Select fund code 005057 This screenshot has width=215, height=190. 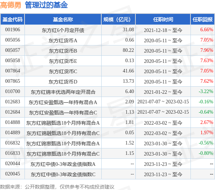coord(12,50)
